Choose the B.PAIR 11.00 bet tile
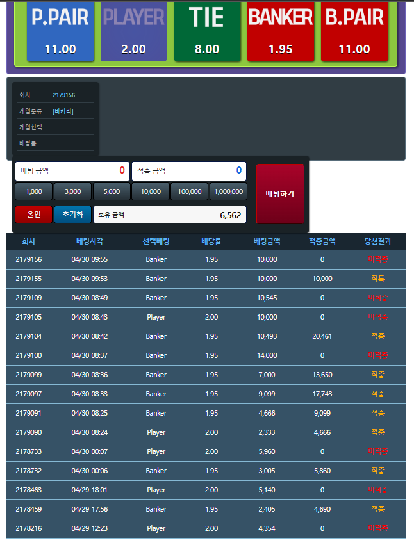Image resolution: width=414 pixels, height=543 pixels. (354, 31)
